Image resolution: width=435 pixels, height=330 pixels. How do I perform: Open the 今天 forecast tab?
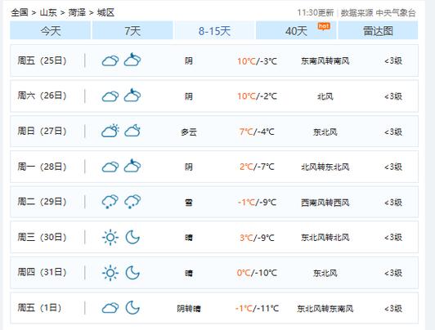(50, 30)
